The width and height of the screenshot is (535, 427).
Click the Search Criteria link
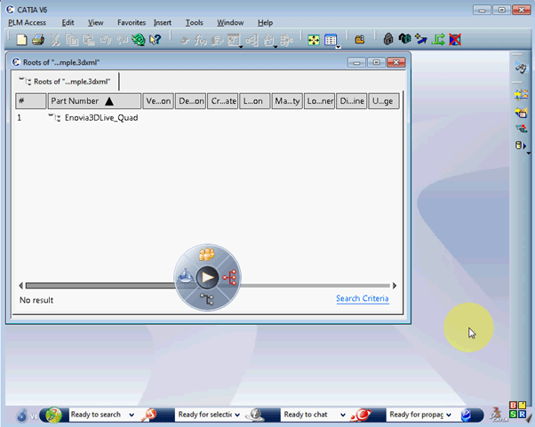362,298
